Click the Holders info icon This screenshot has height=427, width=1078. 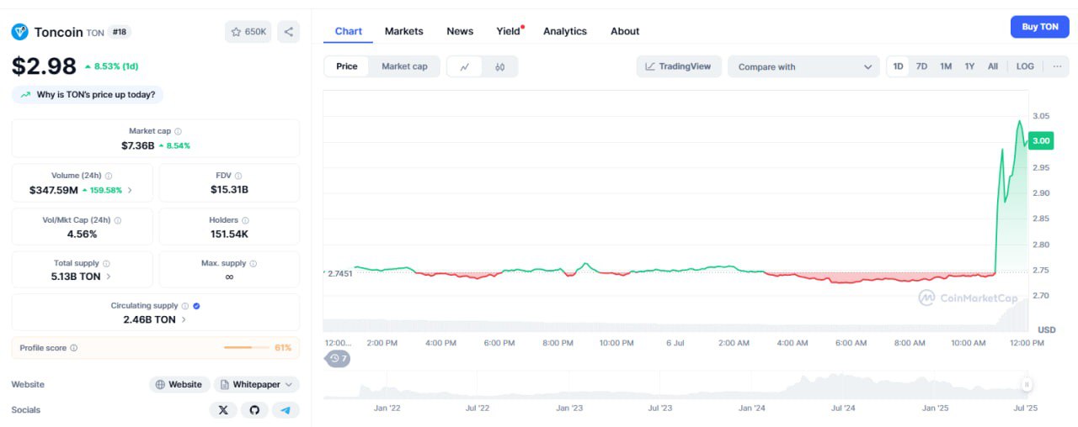tap(246, 220)
